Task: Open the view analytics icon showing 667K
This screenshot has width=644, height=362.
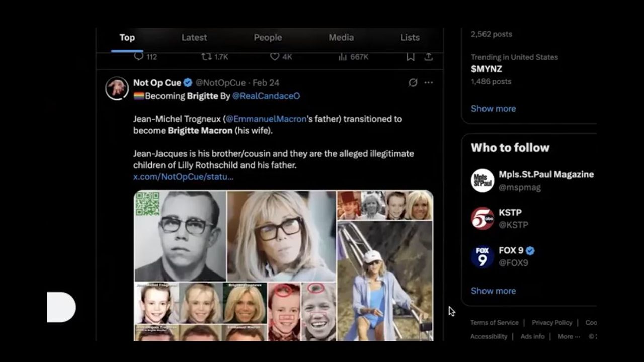Action: pos(343,57)
